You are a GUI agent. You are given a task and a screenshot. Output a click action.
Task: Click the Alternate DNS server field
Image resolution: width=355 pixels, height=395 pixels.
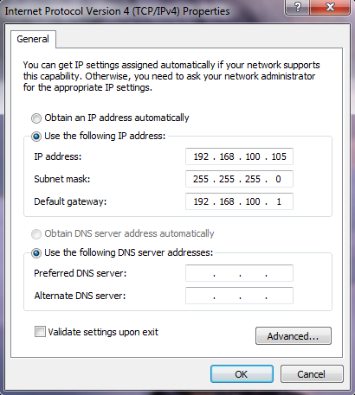(x=239, y=296)
